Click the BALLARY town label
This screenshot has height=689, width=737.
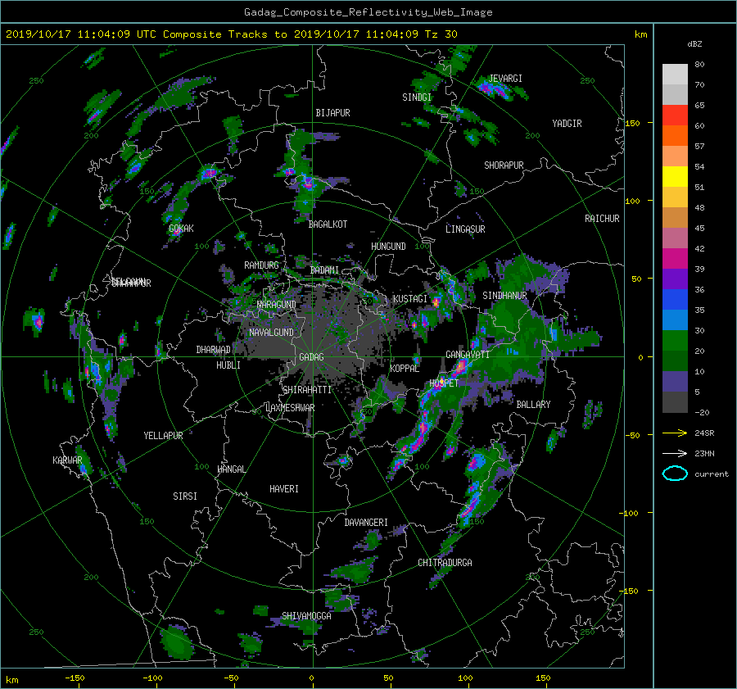point(533,405)
